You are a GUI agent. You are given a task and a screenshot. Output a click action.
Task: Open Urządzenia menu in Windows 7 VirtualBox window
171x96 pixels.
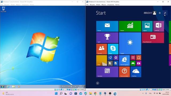(x=25, y=5)
